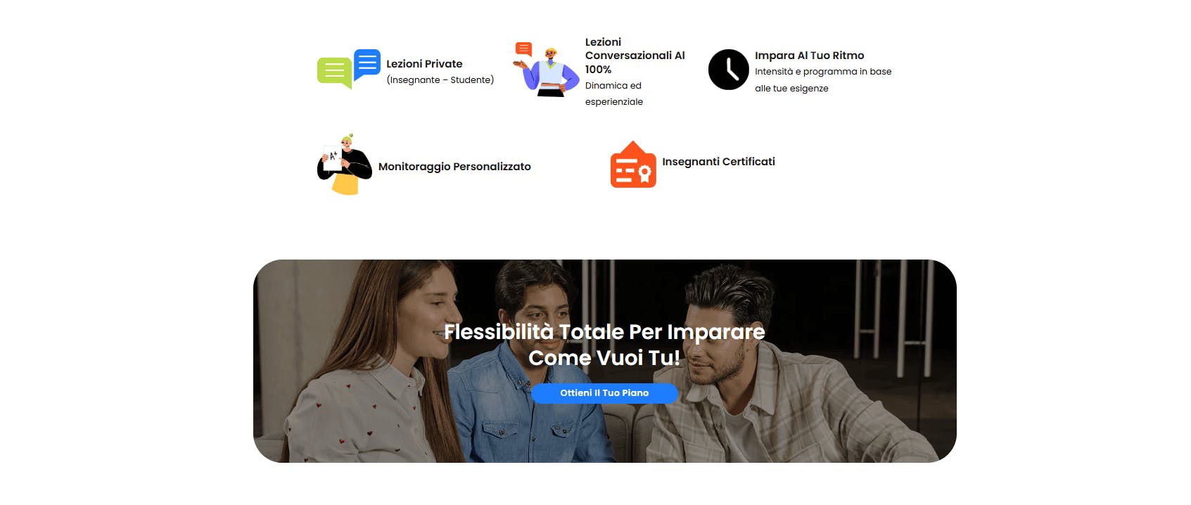Click the Impara Al Tuo Ritmo heading
The height and width of the screenshot is (505, 1191).
[809, 56]
